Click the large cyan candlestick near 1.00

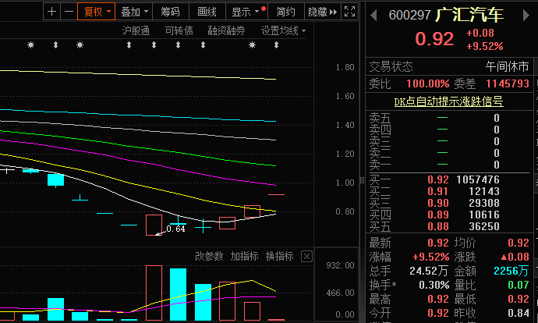(55, 180)
